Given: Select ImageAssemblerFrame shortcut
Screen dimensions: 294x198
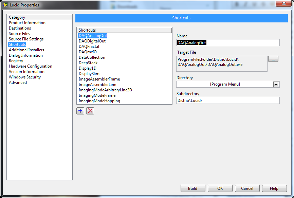Looking at the screenshot, I should 99,79.
